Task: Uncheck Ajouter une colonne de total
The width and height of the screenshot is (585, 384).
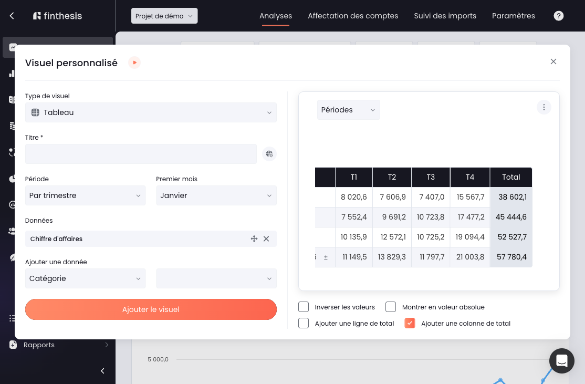Action: click(410, 323)
